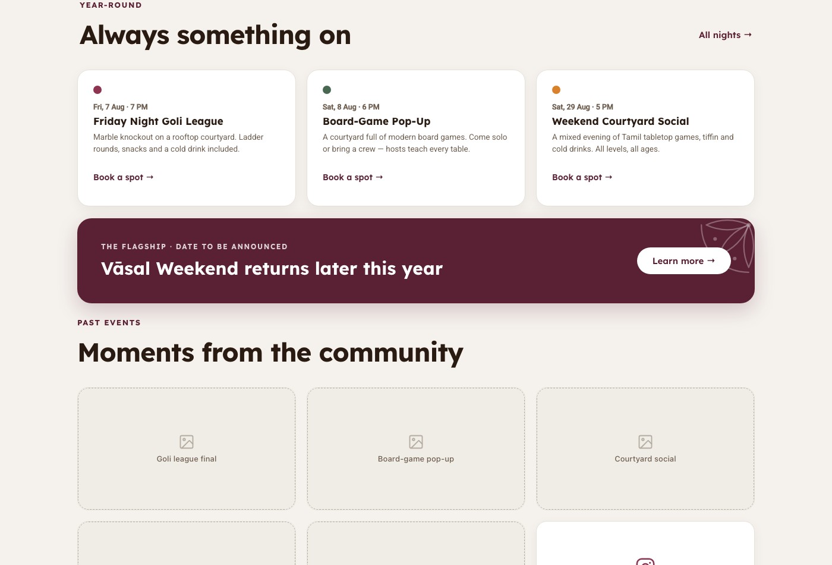Click the maroon dot on Friday Night Goli League card
The image size is (832, 565).
[97, 90]
